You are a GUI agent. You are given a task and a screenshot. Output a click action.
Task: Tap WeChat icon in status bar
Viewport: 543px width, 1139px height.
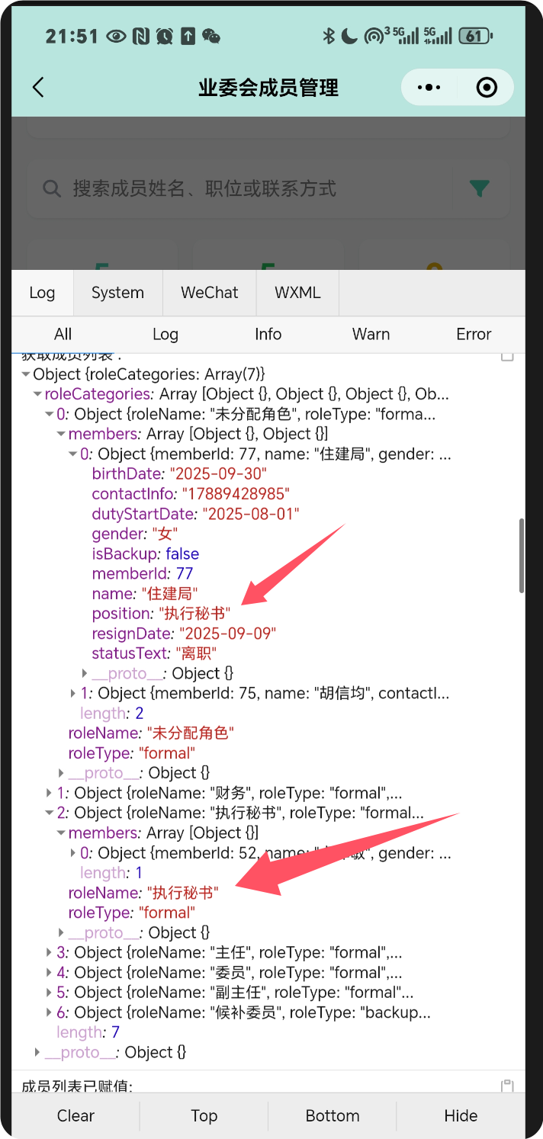pos(211,36)
